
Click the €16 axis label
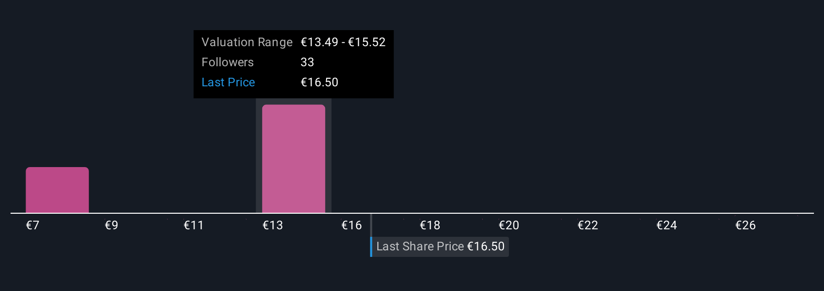352,225
